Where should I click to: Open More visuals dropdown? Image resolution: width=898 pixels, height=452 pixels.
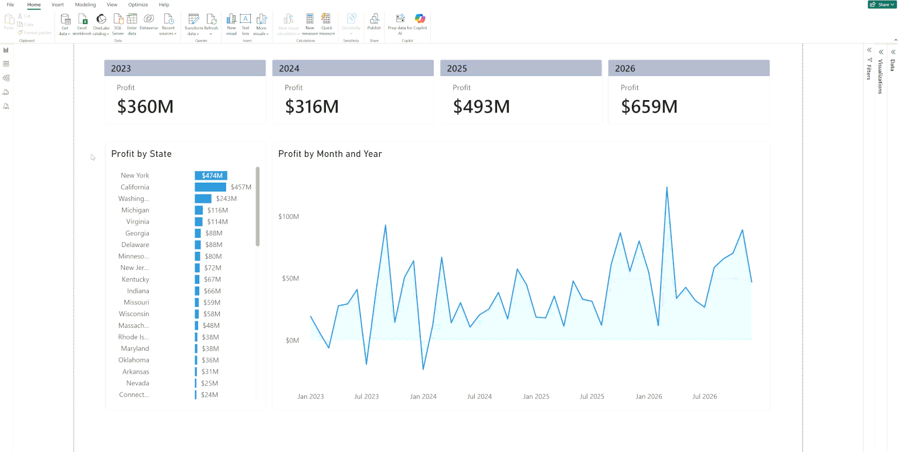261,25
